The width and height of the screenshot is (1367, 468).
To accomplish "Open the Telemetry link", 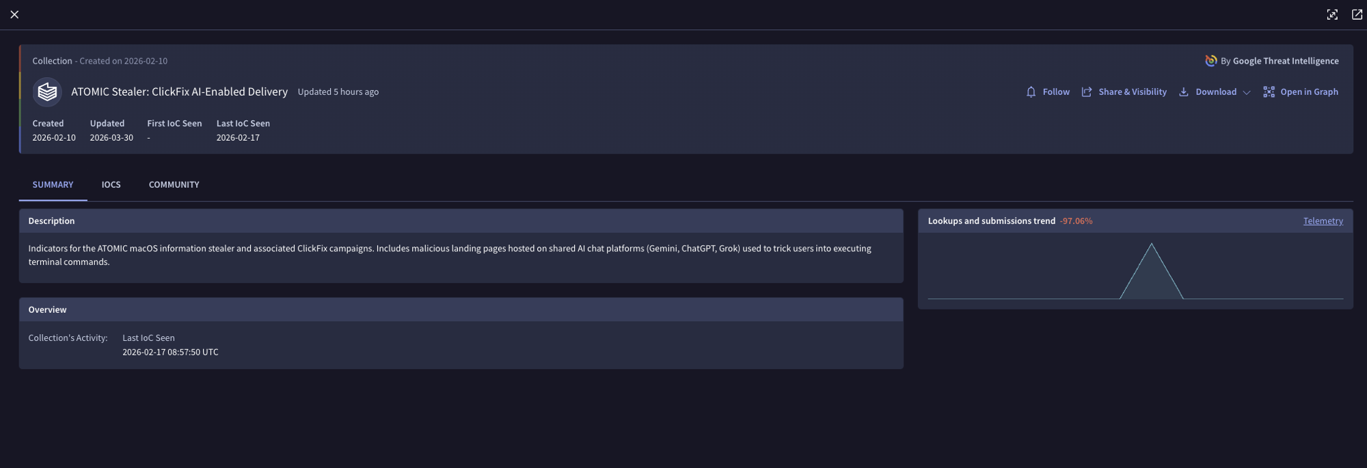I will pyautogui.click(x=1323, y=221).
